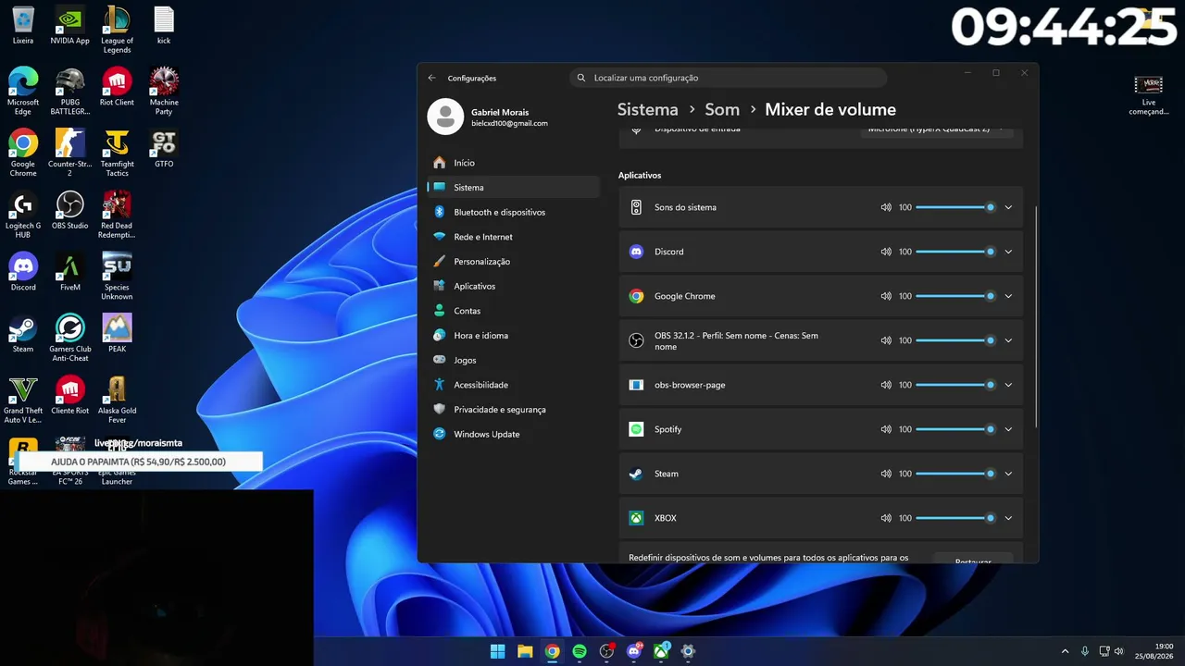This screenshot has height=666, width=1185.
Task: Adjust the Spotify volume slider
Action: coord(955,429)
